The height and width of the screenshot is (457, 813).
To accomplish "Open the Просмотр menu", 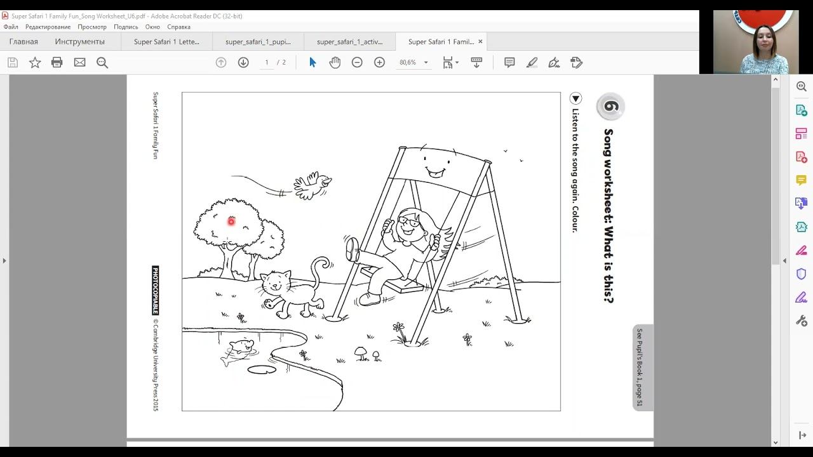I will pyautogui.click(x=92, y=27).
